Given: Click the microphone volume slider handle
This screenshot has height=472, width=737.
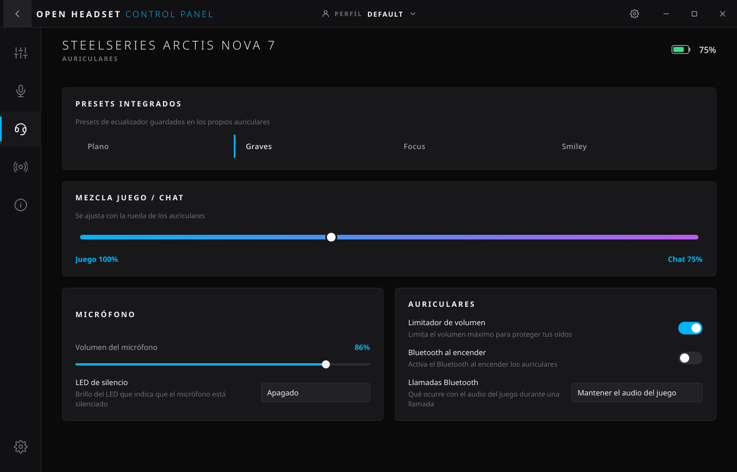Looking at the screenshot, I should [326, 364].
